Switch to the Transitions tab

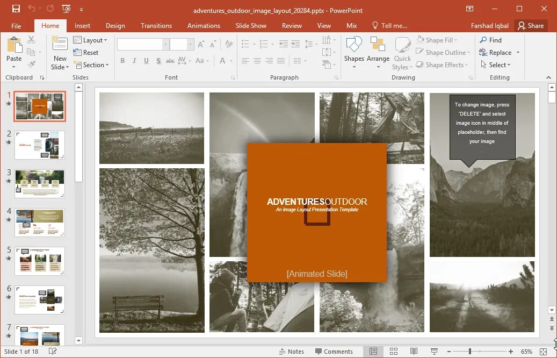pos(156,26)
